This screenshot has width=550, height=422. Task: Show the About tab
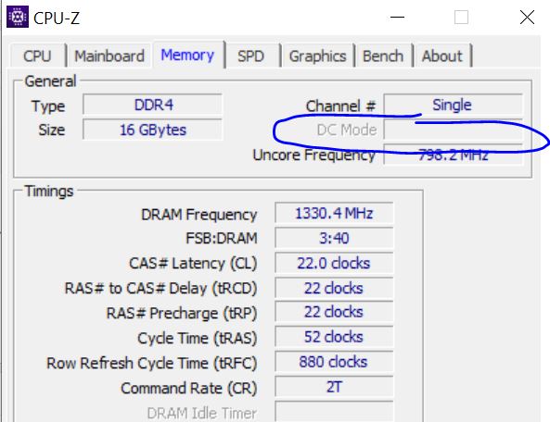442,56
